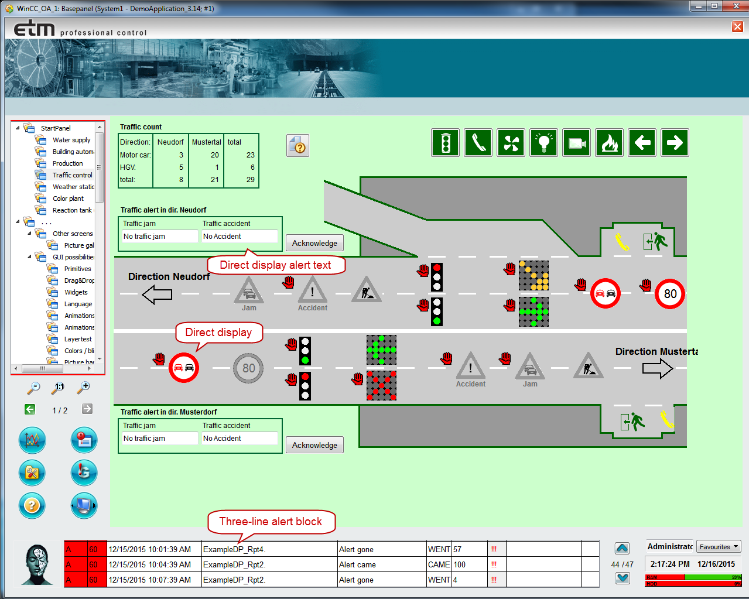Click the zoom in magnifier icon
The image size is (749, 599).
(x=84, y=387)
